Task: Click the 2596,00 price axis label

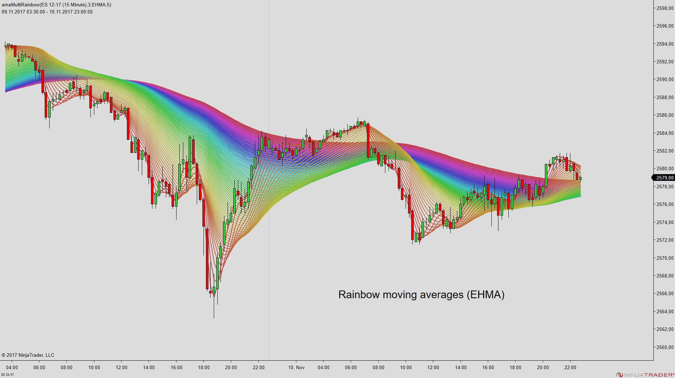Action: pyautogui.click(x=665, y=26)
